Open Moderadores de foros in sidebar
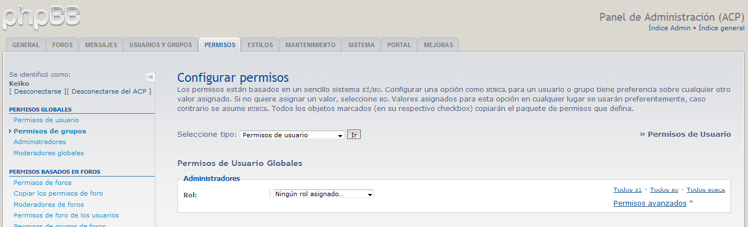This screenshot has height=227, width=748. click(x=48, y=205)
